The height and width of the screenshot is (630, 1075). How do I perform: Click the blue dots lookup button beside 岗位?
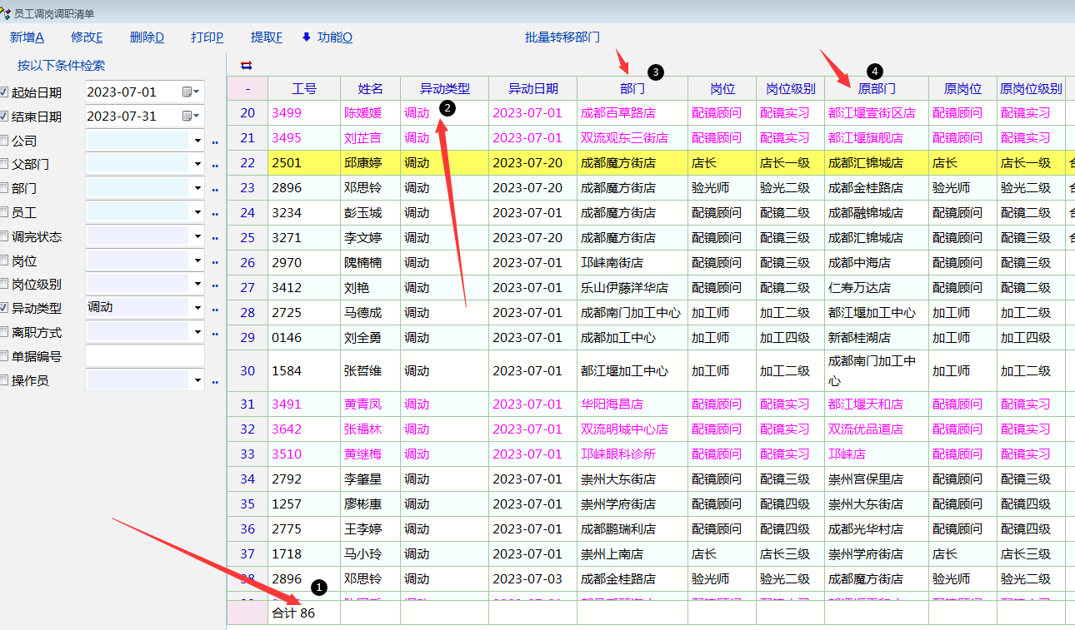(215, 262)
